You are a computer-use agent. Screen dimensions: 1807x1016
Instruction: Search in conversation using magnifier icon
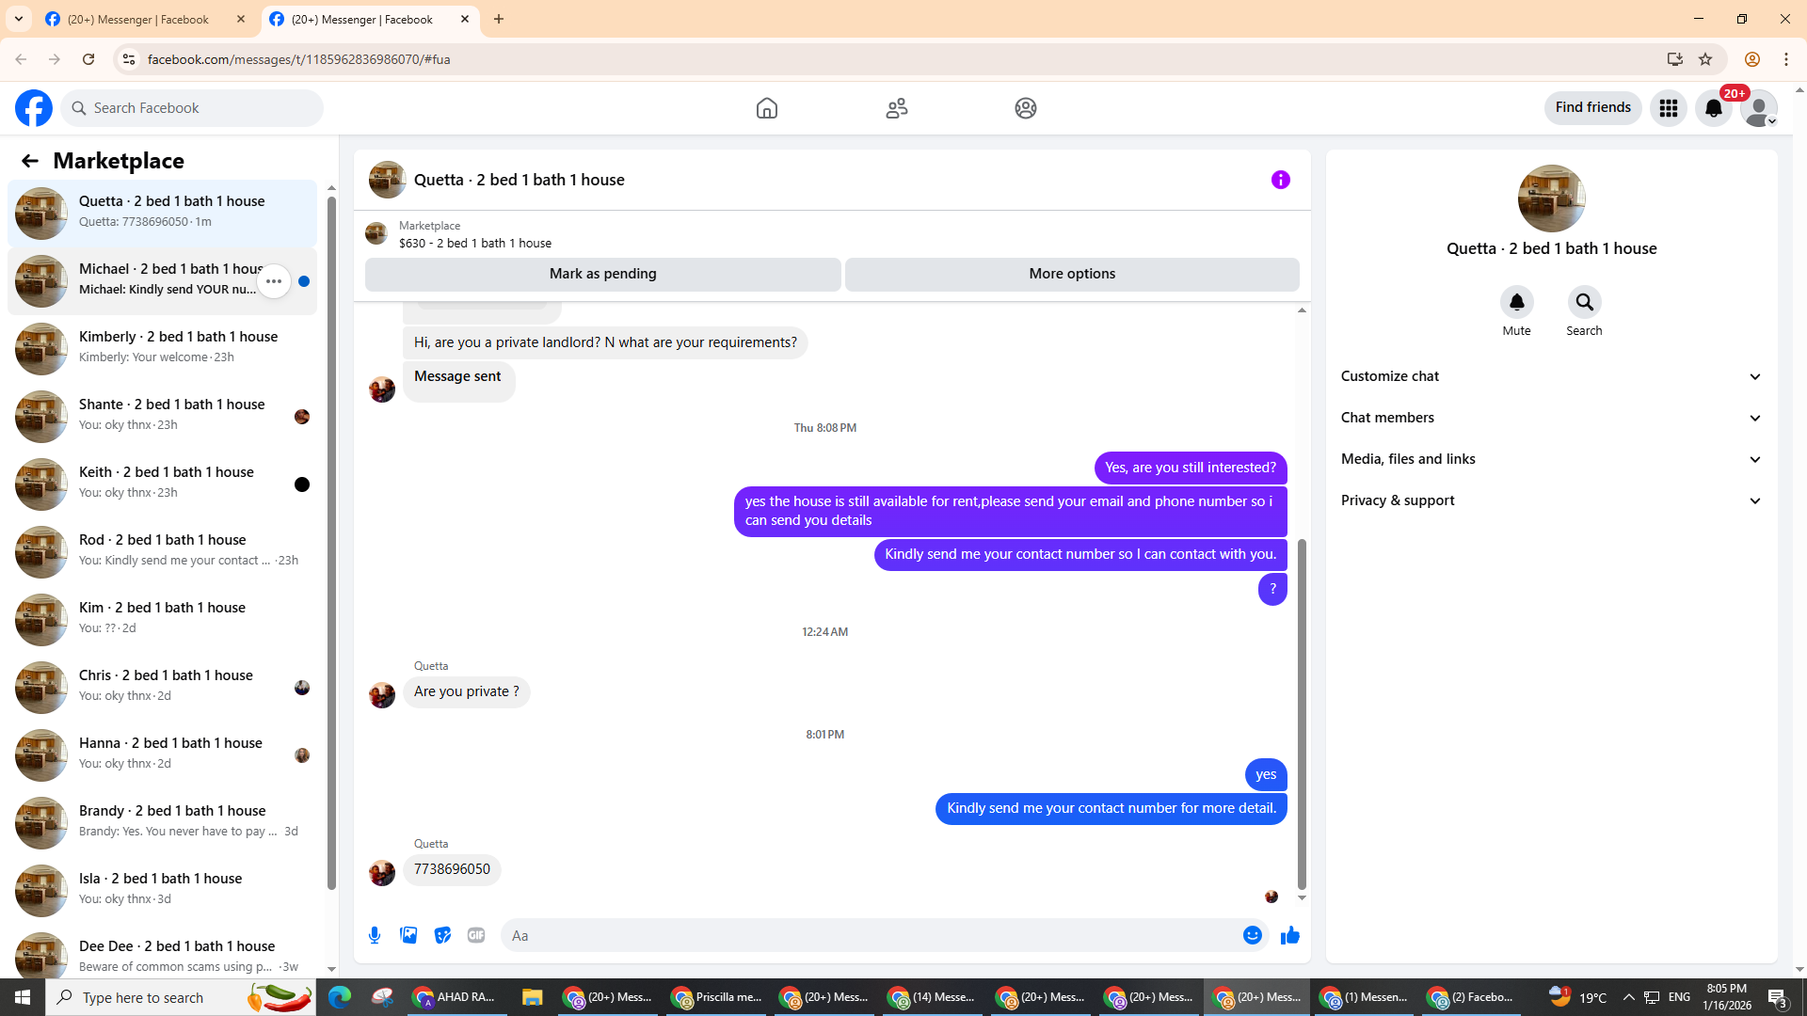[x=1584, y=303]
